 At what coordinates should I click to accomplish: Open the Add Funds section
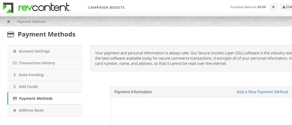click(28, 87)
